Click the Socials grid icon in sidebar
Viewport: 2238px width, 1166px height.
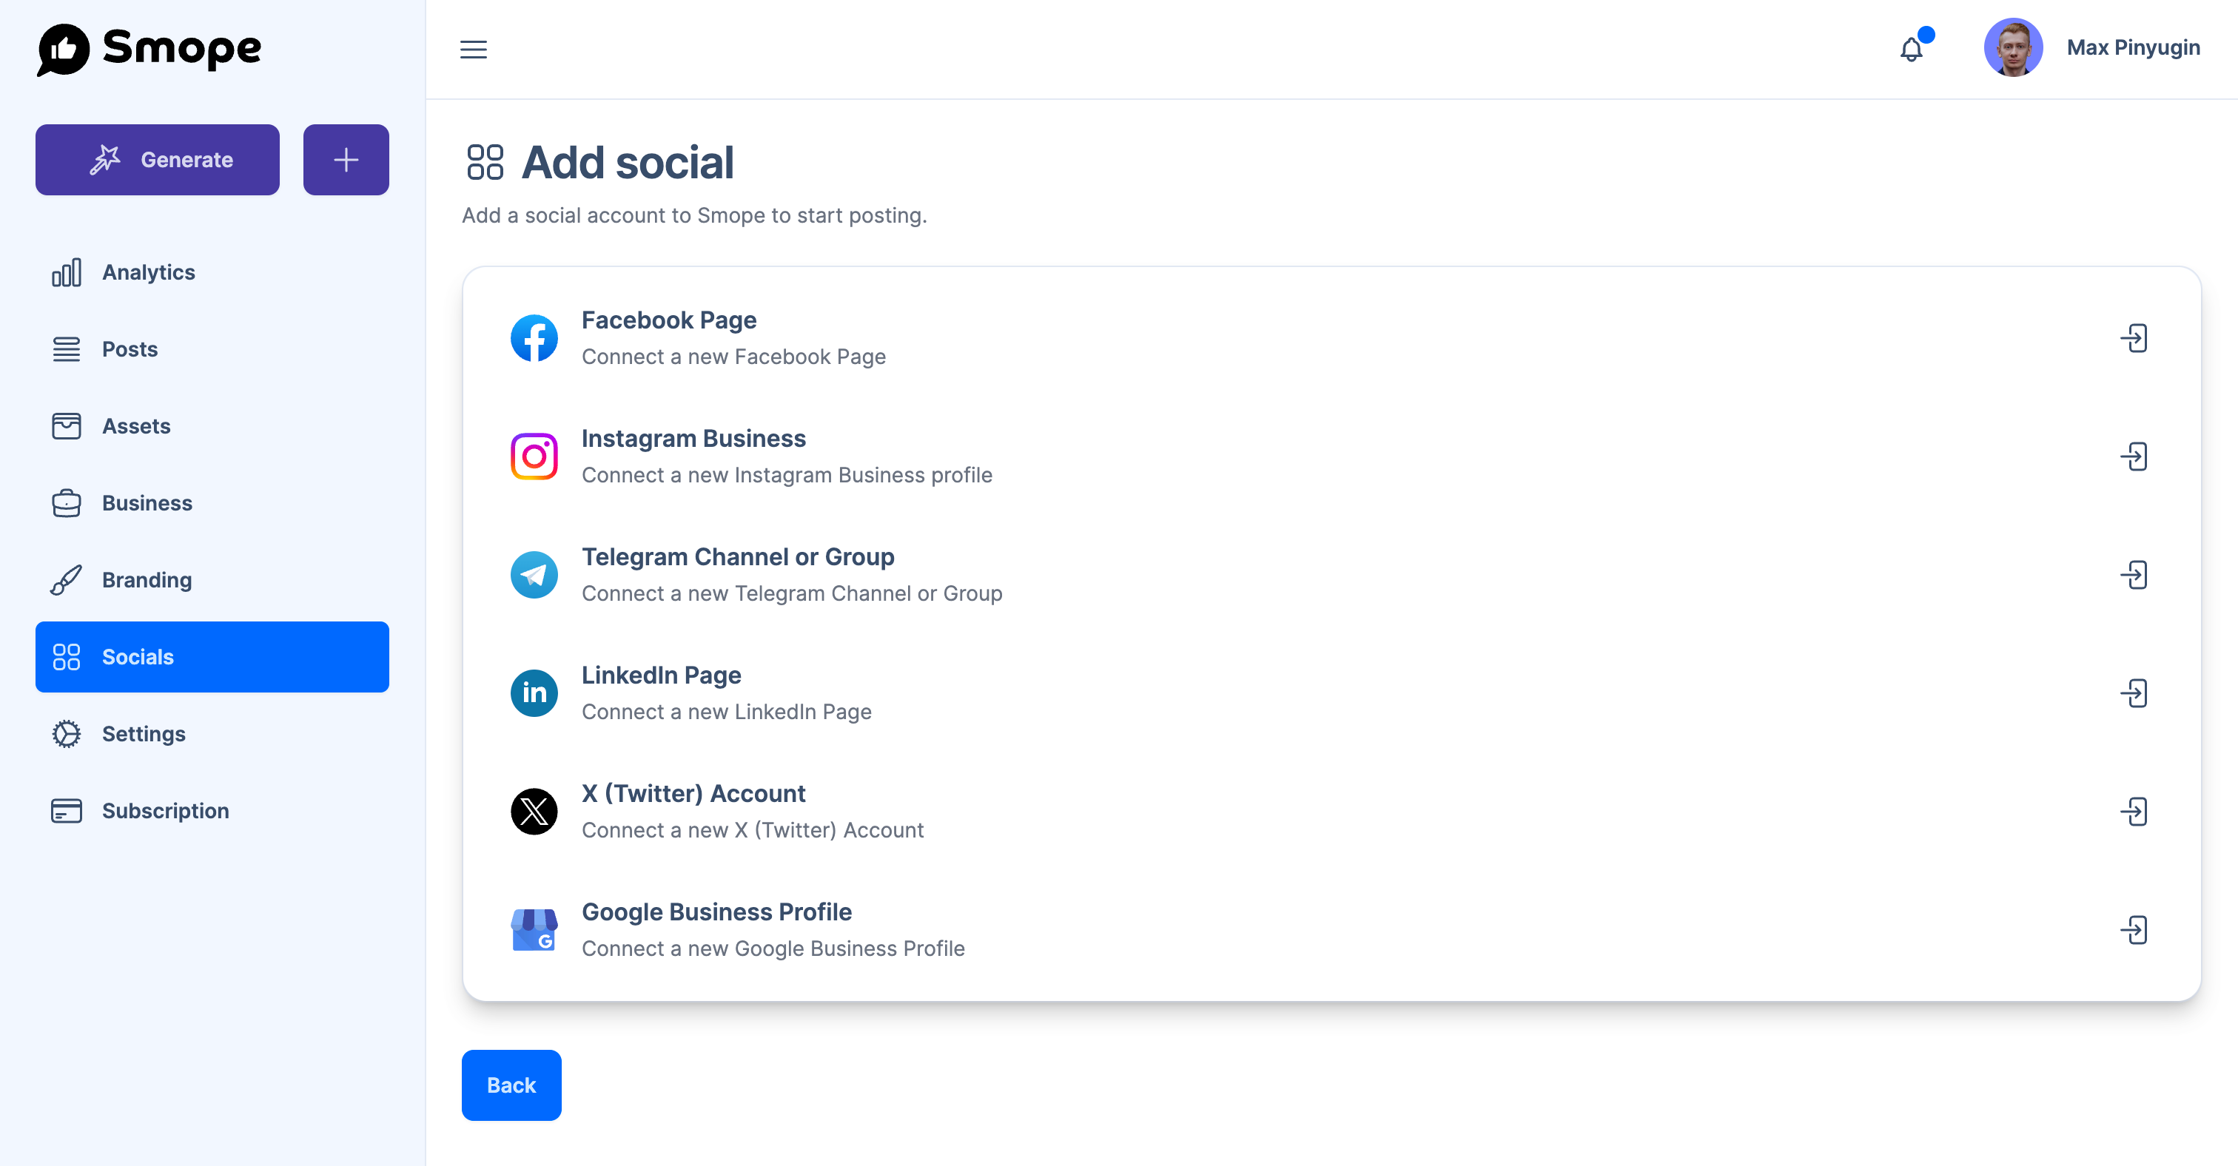click(66, 657)
